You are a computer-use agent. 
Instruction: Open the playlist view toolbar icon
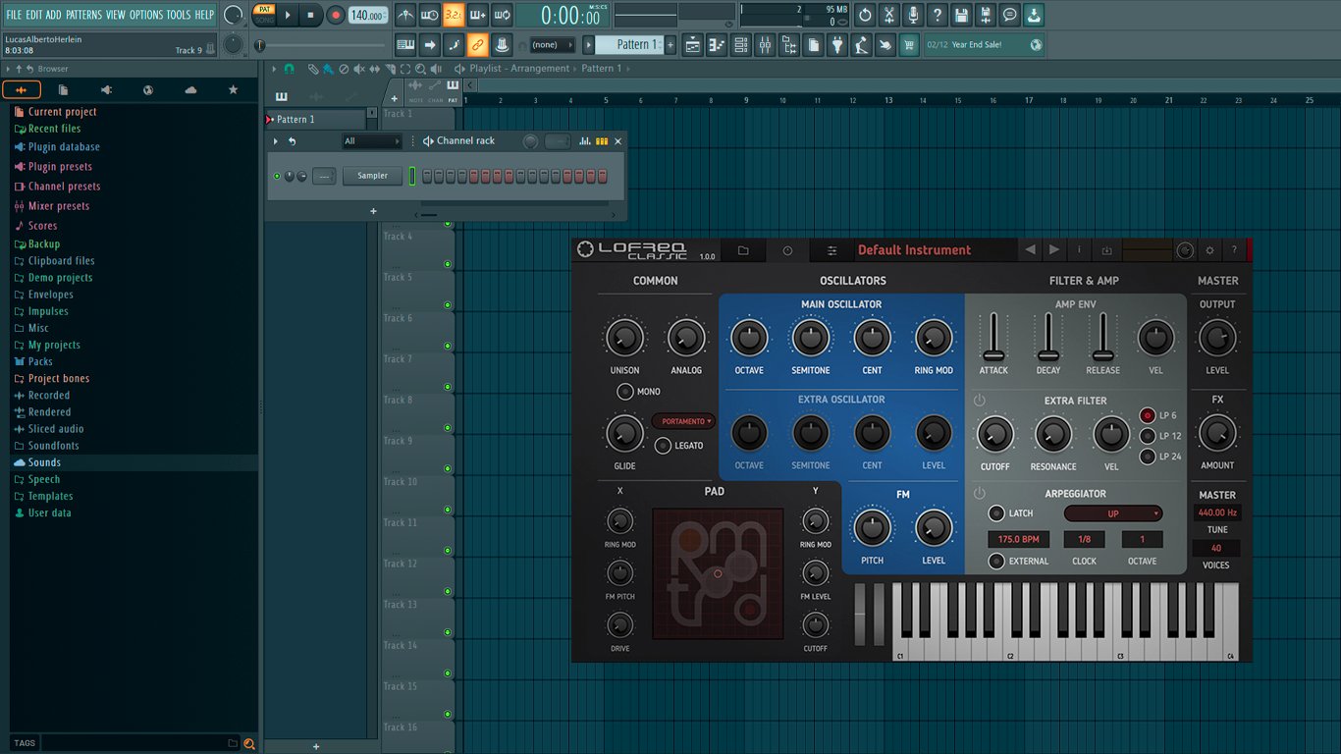(x=693, y=45)
